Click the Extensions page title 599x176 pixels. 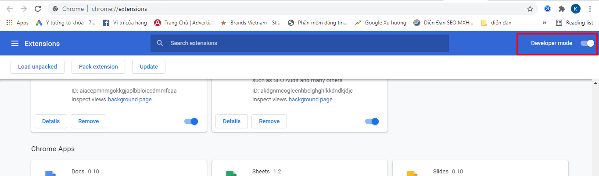[x=42, y=43]
